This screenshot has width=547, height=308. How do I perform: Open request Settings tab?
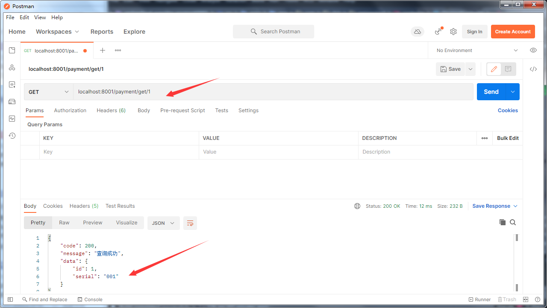coord(248,110)
